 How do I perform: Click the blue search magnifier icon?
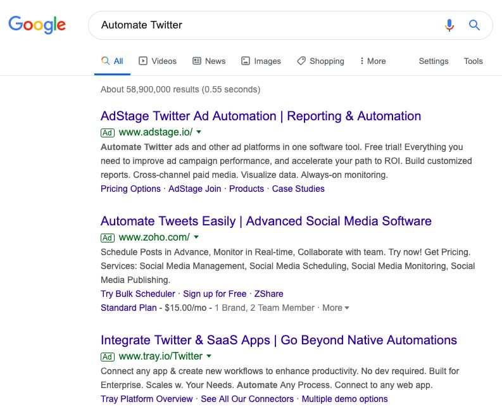[474, 25]
